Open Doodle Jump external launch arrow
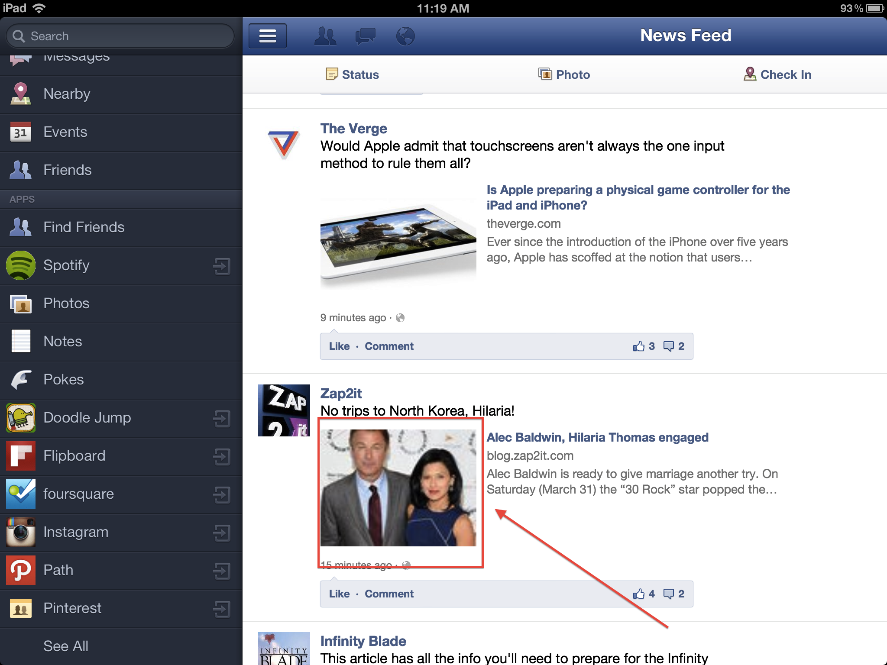Screen dimensions: 887x665 click(x=222, y=418)
